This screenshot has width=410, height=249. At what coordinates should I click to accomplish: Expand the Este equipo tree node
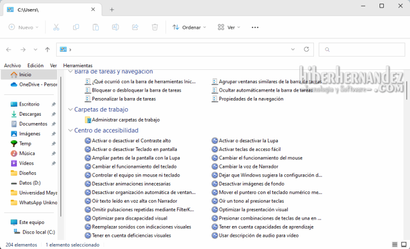pyautogui.click(x=5, y=222)
